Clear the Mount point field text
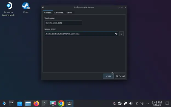This screenshot has height=107, width=171. [116, 34]
